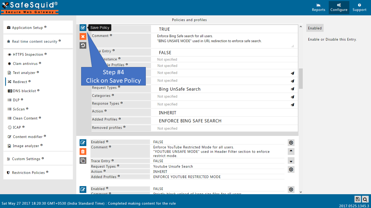Open the Support menu in header

pos(359,8)
